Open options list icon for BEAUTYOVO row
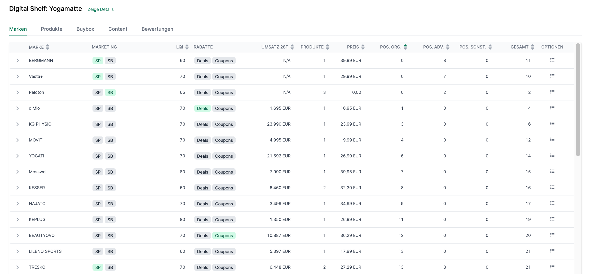Viewport: 591px width, 274px height. tap(552, 235)
